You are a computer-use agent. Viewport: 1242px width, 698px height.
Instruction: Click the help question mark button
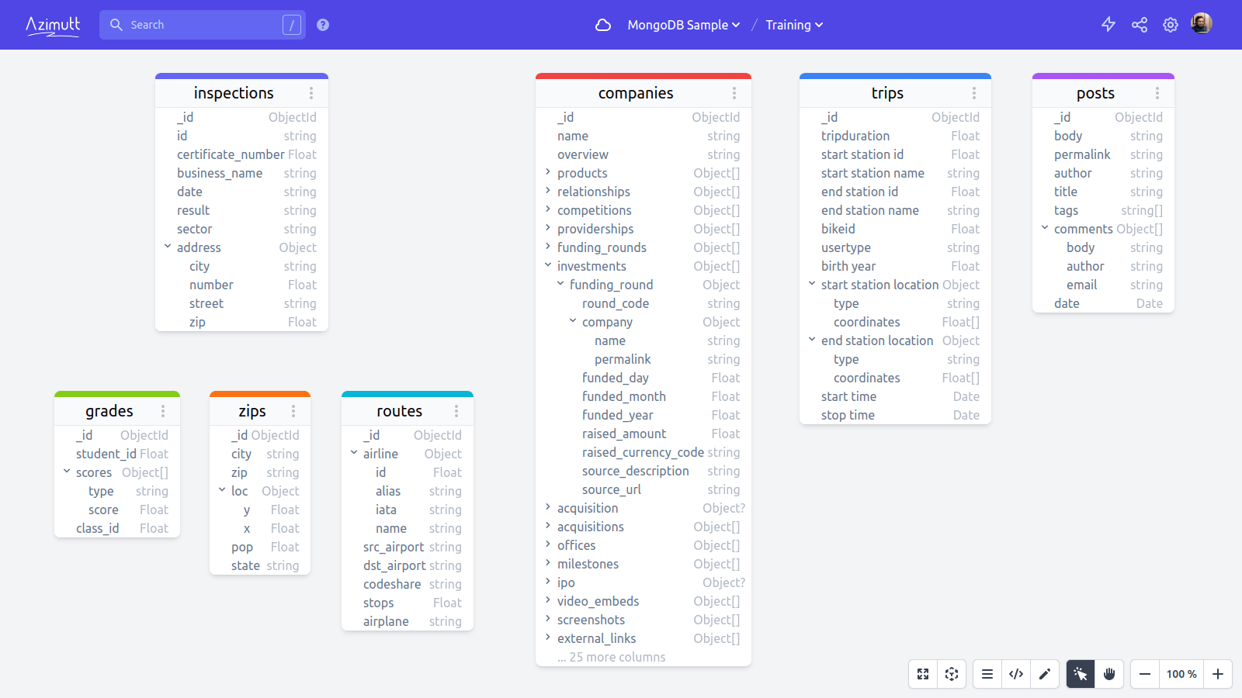322,24
